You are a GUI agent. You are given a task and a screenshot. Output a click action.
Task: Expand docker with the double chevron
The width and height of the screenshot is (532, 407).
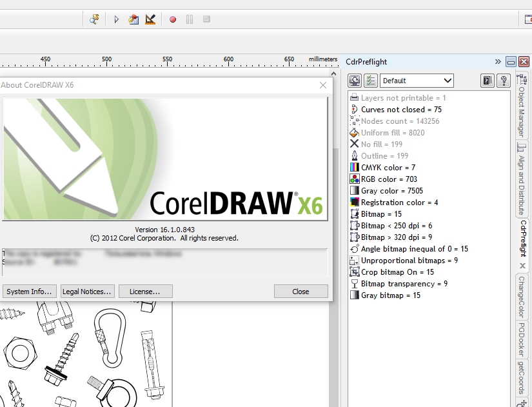point(498,61)
